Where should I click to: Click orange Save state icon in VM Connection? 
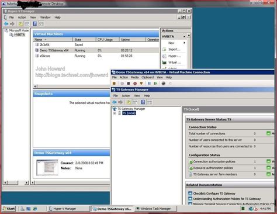coord(141,84)
